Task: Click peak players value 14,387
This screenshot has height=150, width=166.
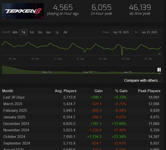Action: [154, 137]
